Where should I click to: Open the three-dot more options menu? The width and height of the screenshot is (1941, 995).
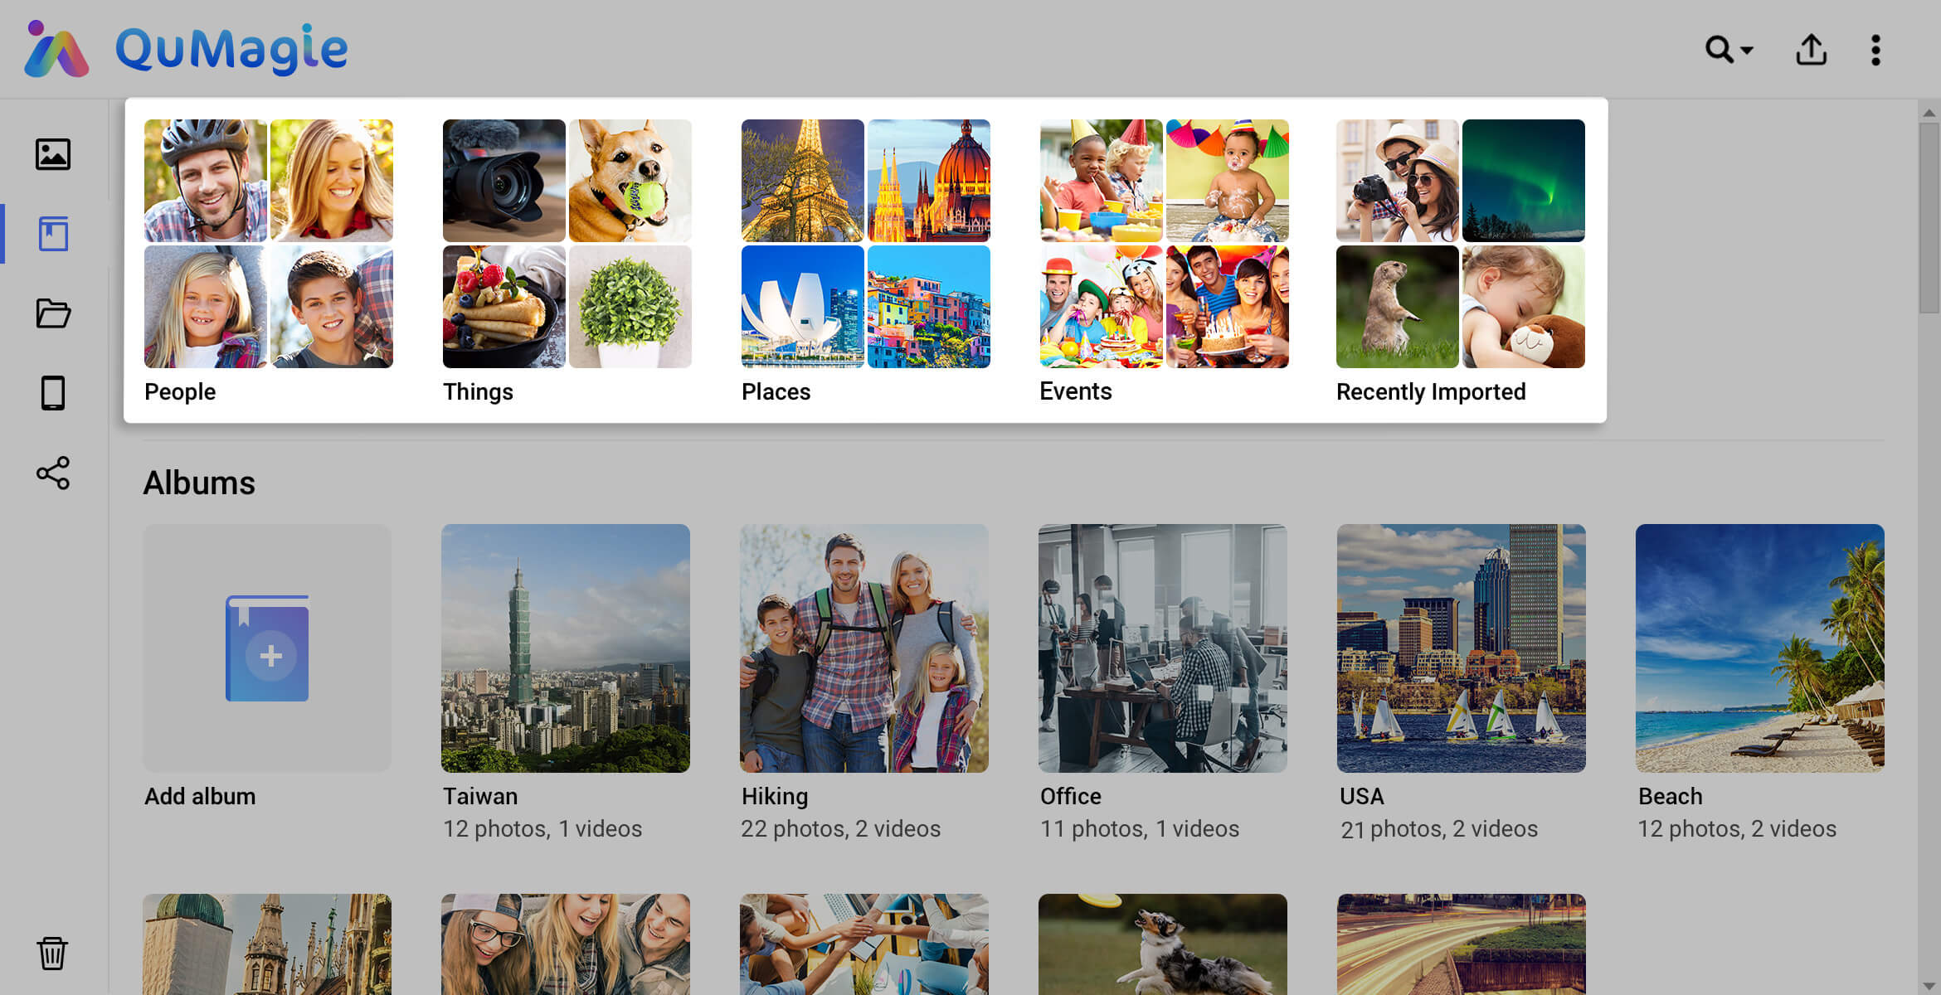[1875, 50]
